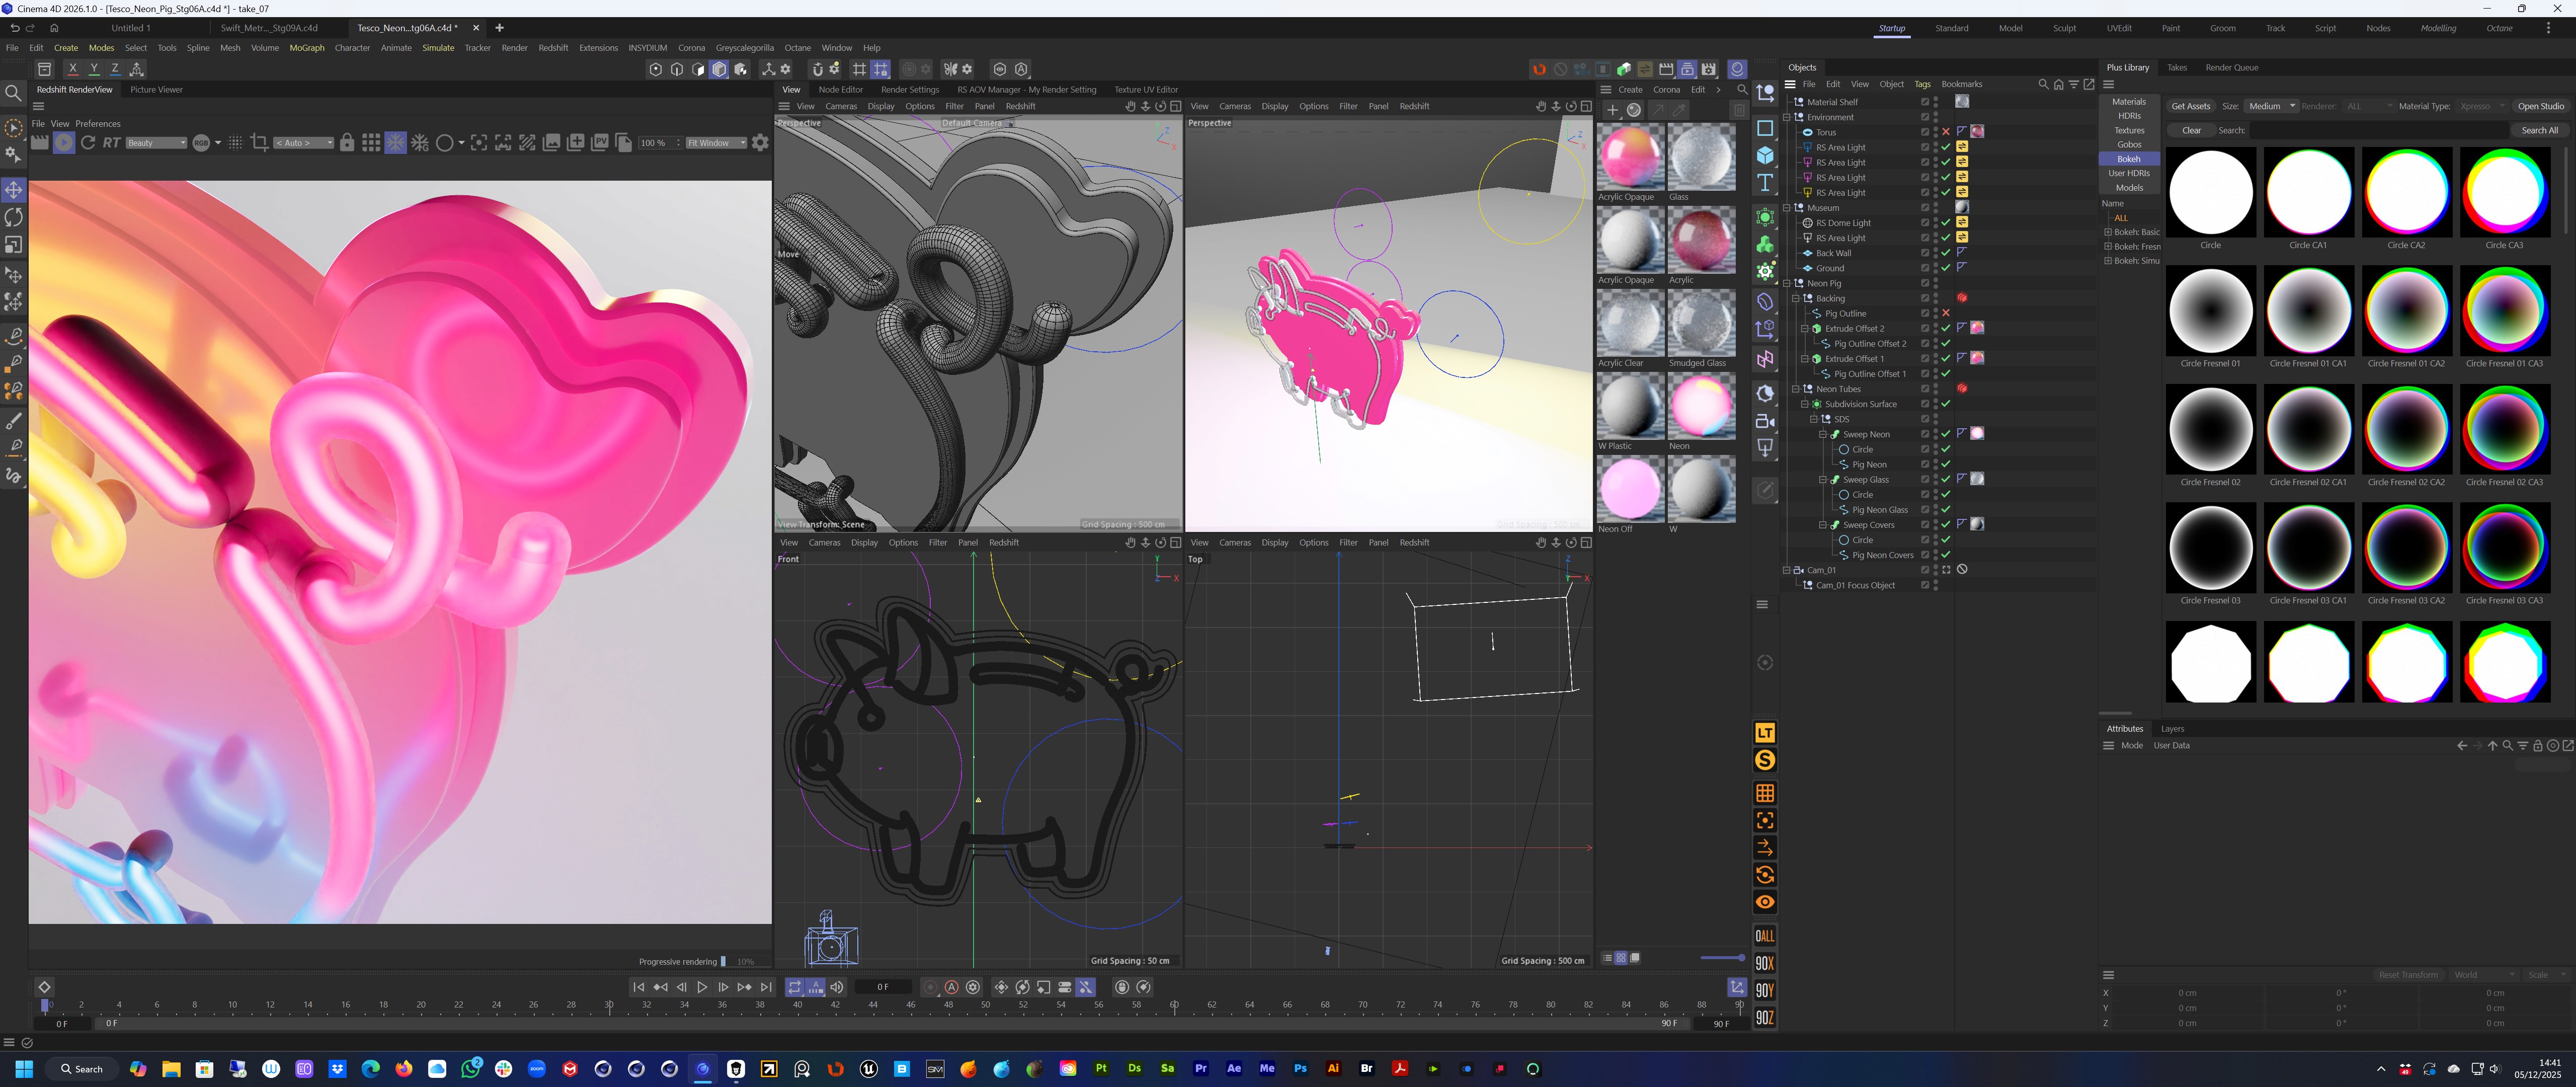Toggle visibility check of Back Wall object

(1945, 253)
